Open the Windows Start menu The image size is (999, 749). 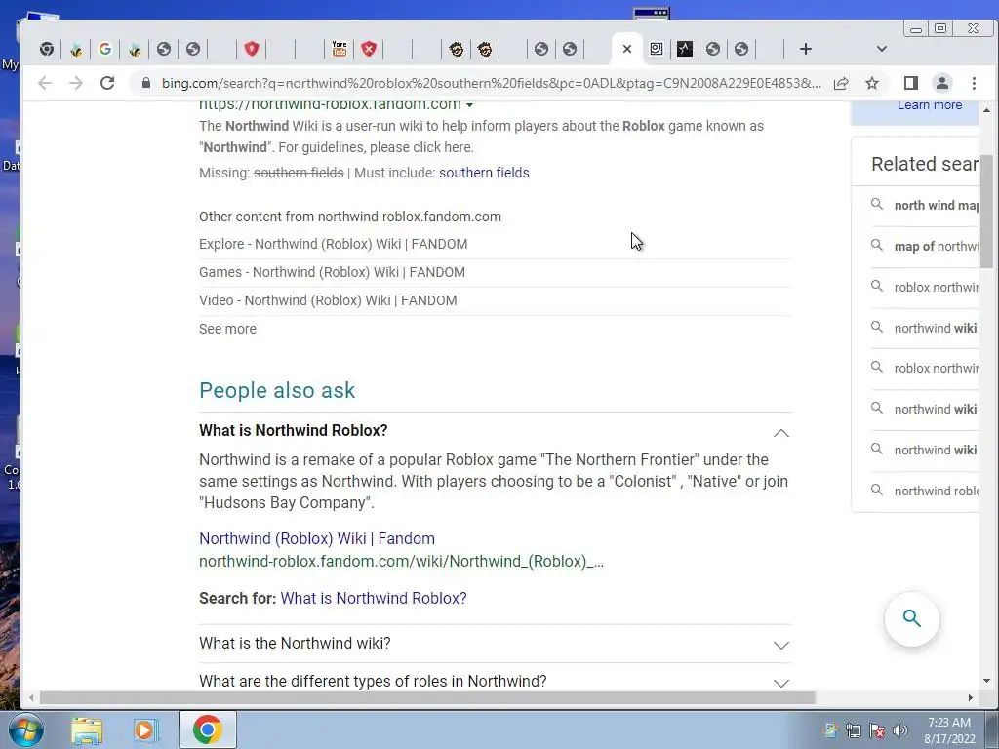(25, 729)
